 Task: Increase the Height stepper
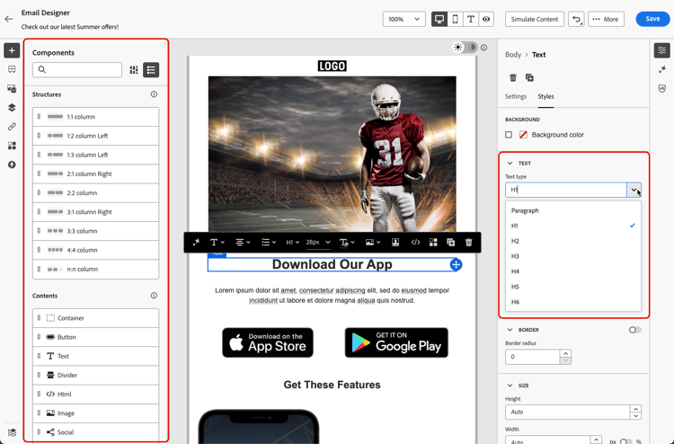tap(635, 408)
